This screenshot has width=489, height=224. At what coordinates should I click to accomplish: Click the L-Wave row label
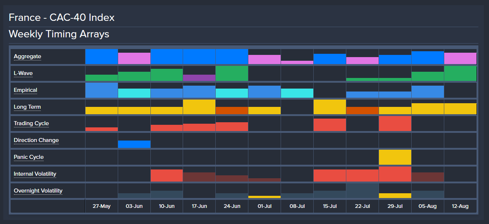[23, 73]
